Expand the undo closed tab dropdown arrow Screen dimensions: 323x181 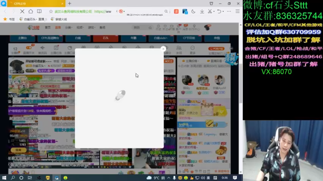[223, 12]
